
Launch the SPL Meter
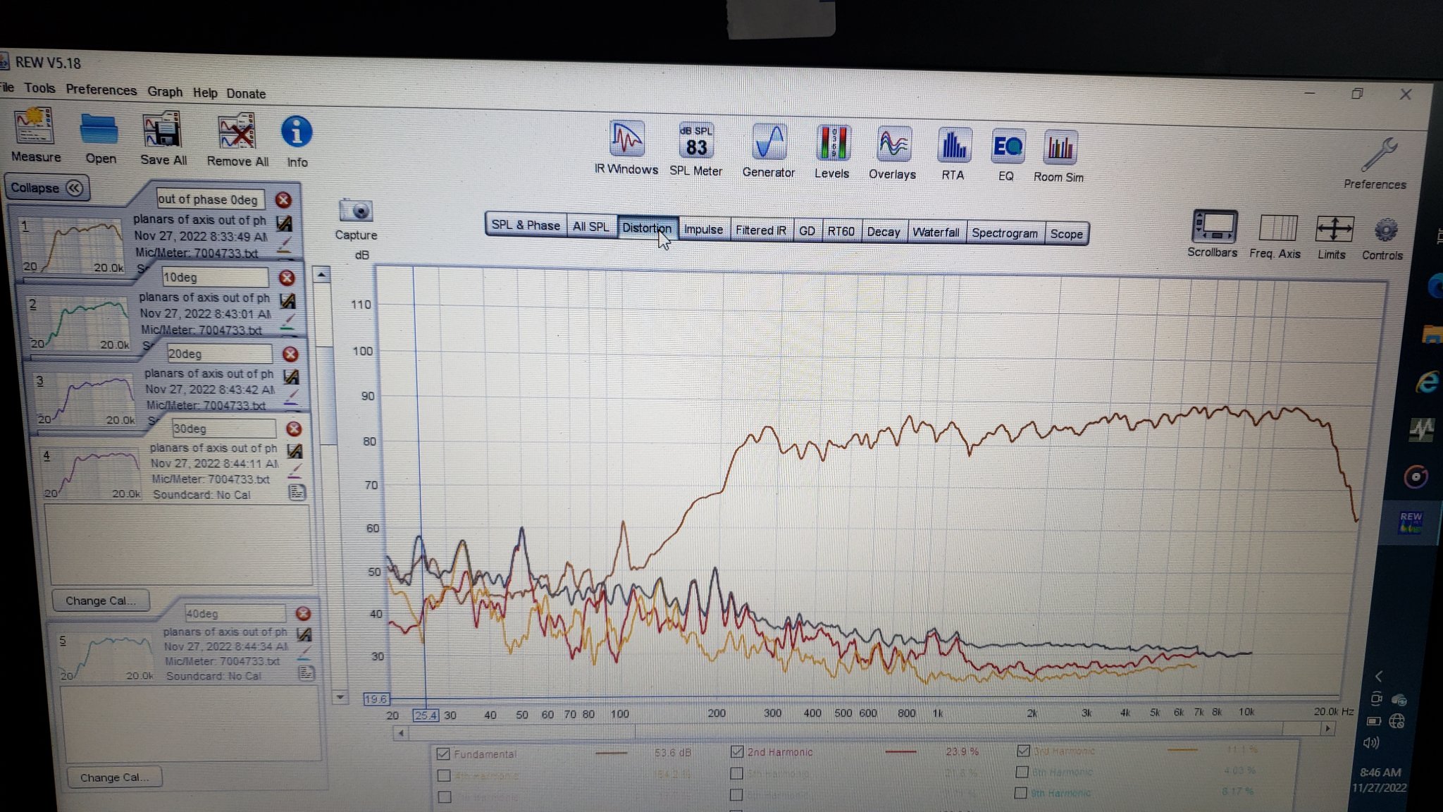pyautogui.click(x=696, y=149)
